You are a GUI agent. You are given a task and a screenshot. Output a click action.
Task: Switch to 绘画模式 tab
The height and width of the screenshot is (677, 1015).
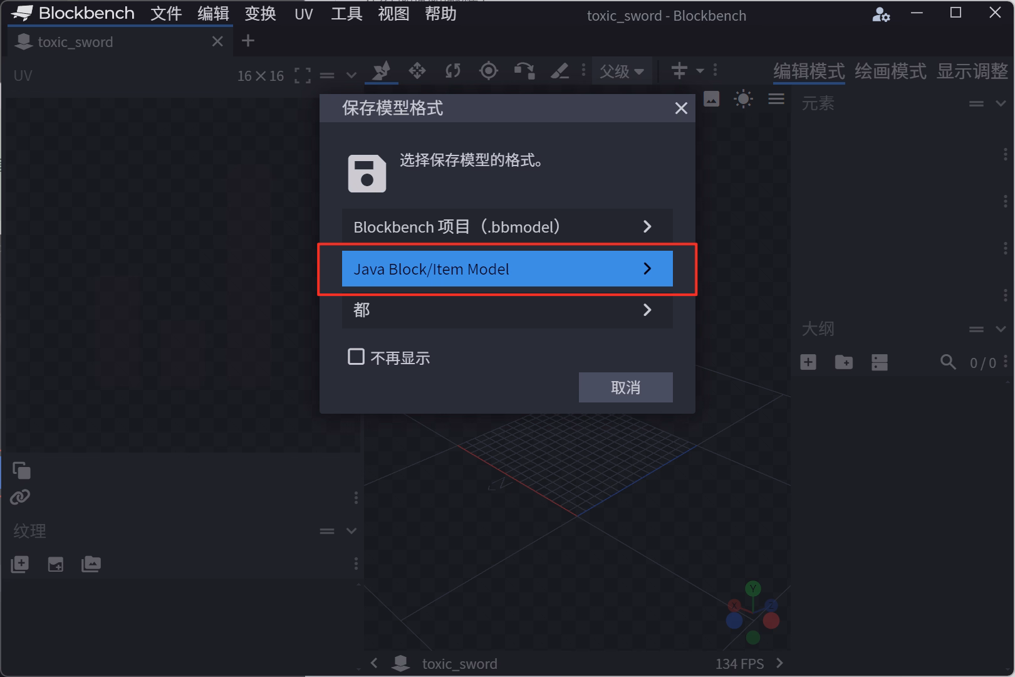click(890, 71)
